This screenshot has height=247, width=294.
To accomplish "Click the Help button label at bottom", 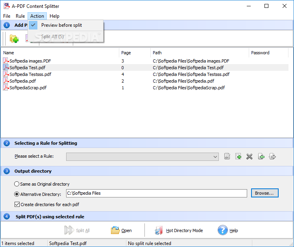I will click(234, 230).
